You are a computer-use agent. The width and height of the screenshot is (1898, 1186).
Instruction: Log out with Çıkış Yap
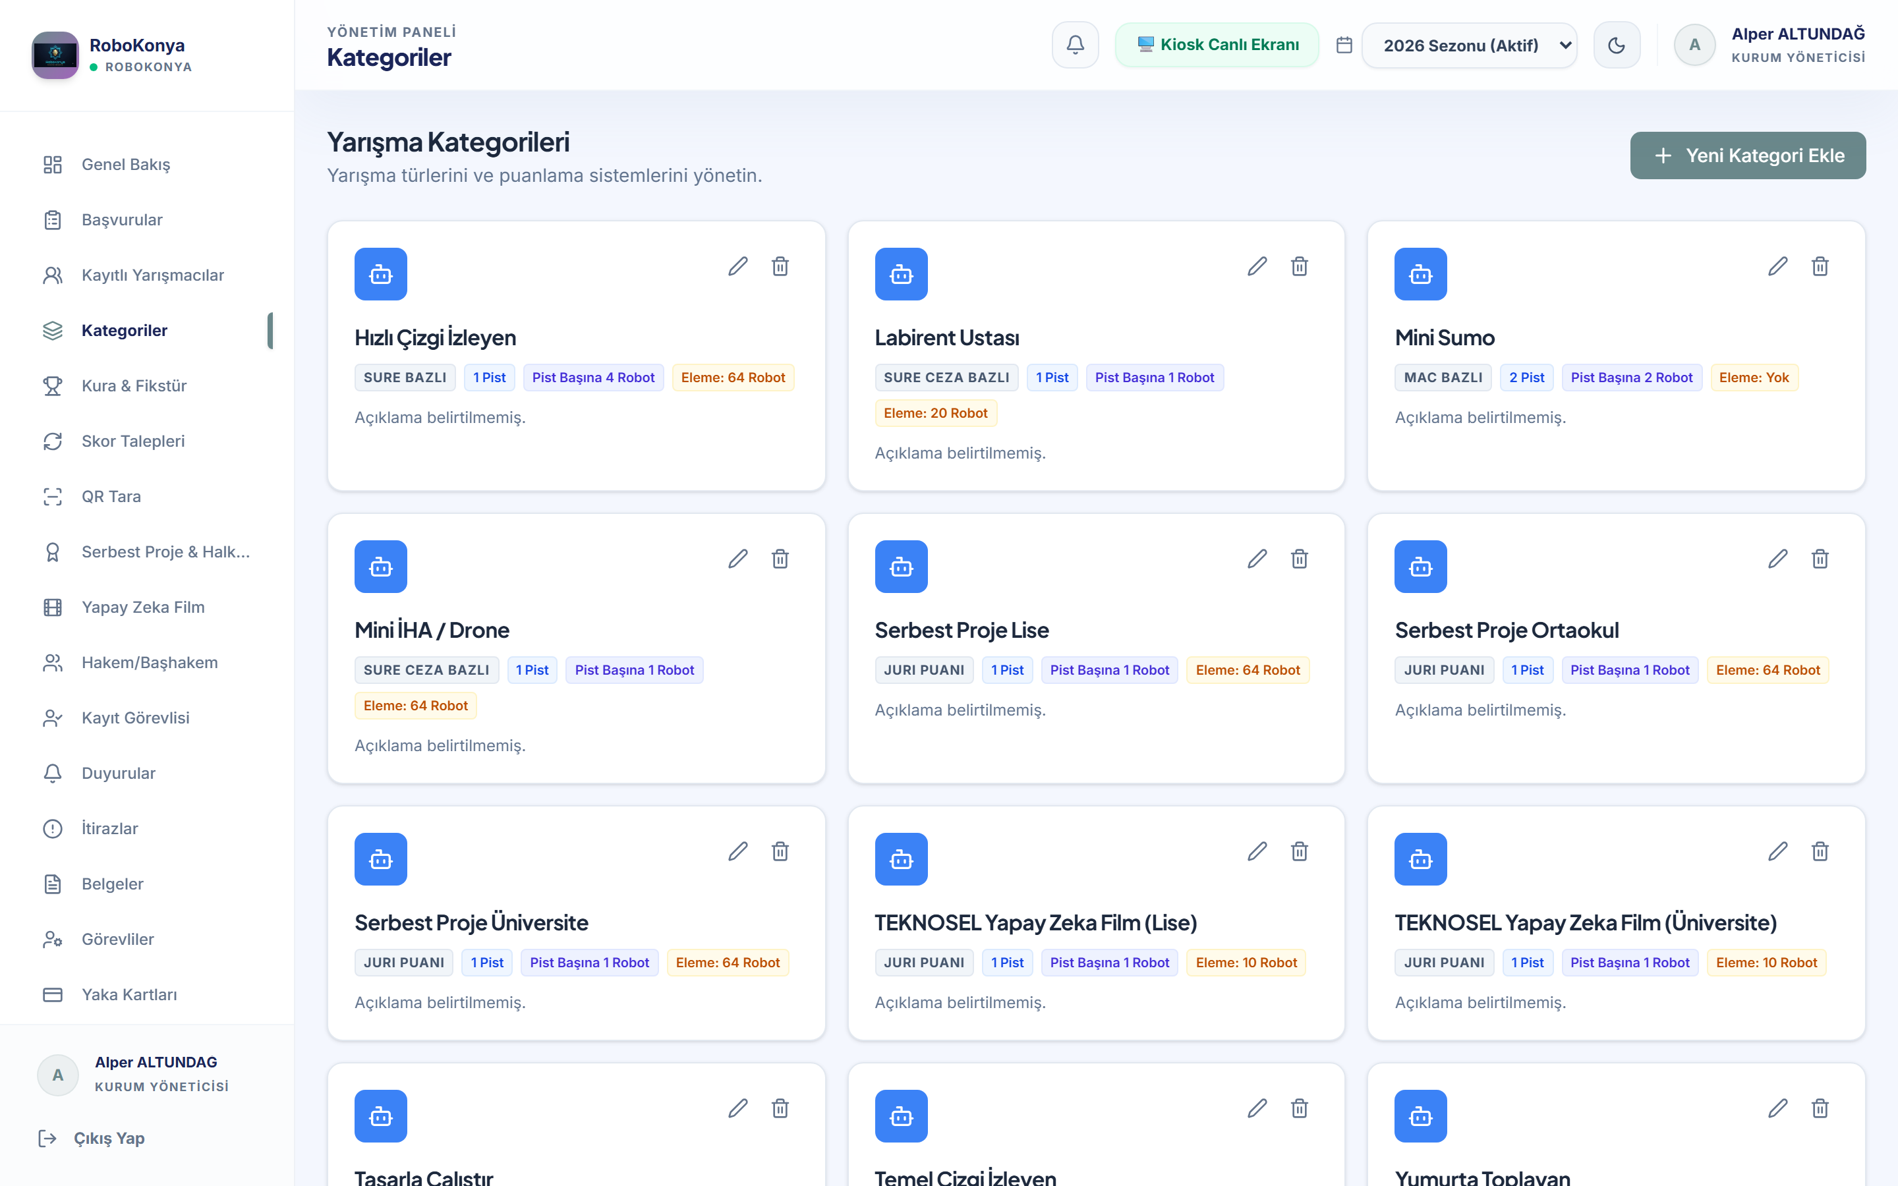point(92,1138)
